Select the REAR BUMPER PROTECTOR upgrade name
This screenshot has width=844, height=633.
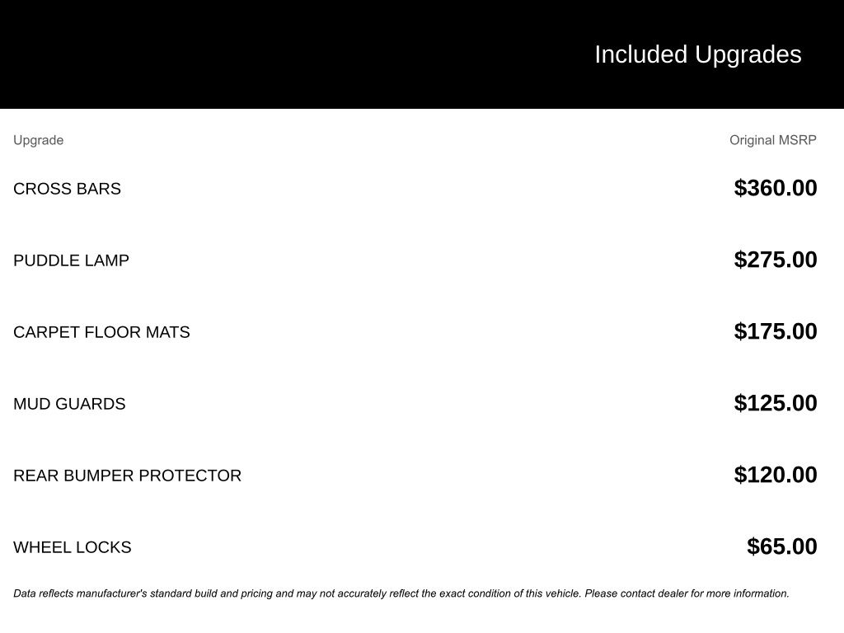point(127,476)
